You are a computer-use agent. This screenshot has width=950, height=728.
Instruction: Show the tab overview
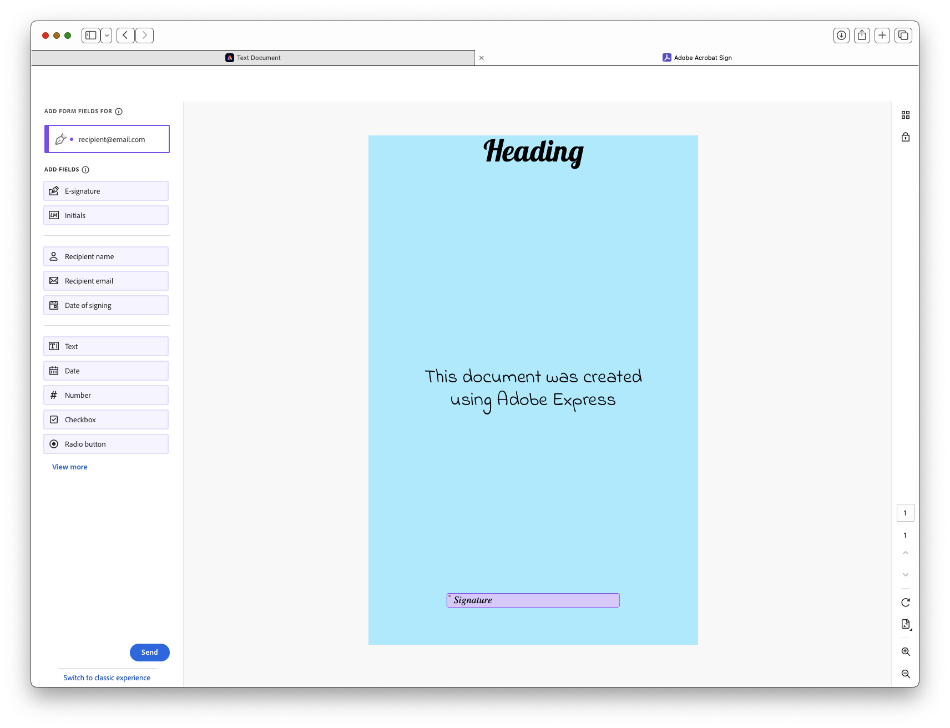point(903,36)
